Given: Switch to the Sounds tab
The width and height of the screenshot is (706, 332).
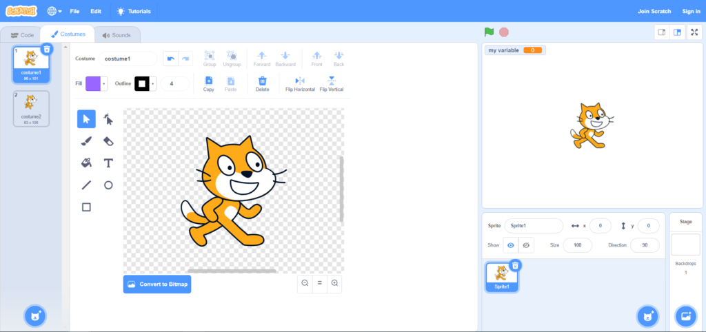Looking at the screenshot, I should pyautogui.click(x=116, y=35).
